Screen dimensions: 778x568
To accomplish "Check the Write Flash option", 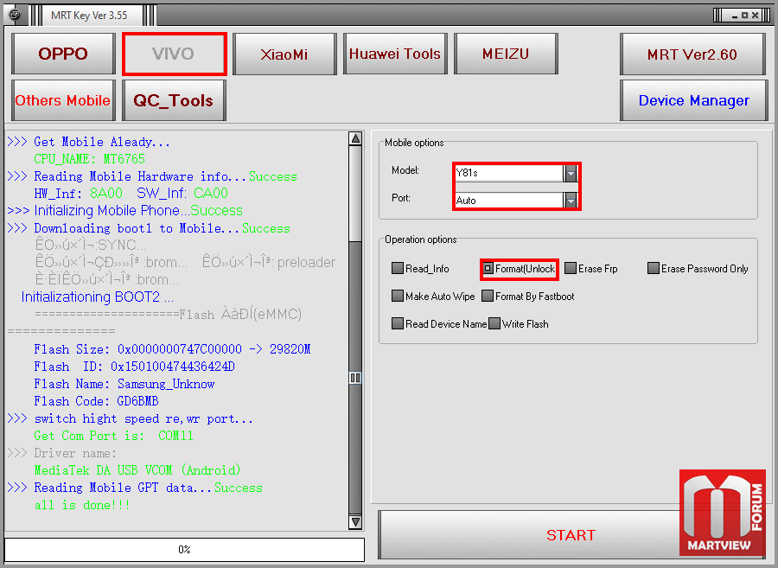I will 494,324.
